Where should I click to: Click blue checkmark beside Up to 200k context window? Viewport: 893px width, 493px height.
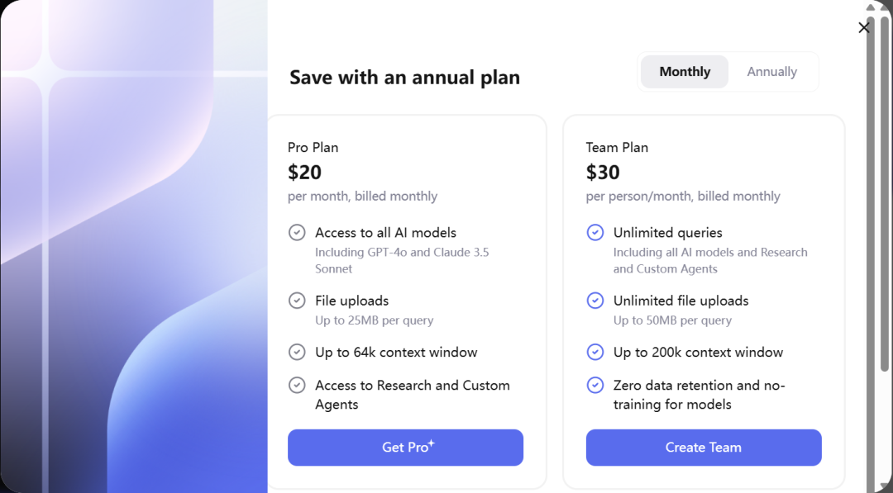coord(595,353)
